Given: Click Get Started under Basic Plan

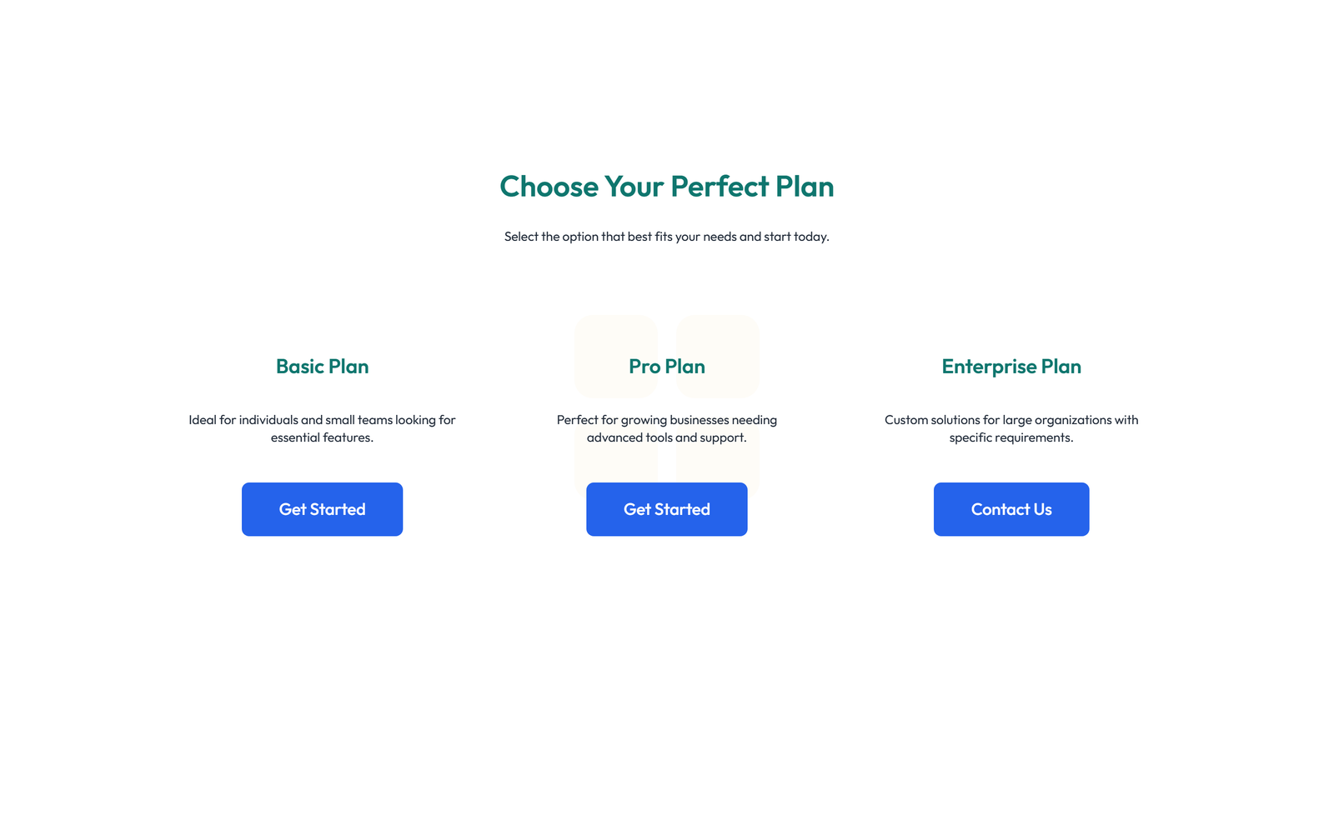Looking at the screenshot, I should click(x=322, y=509).
